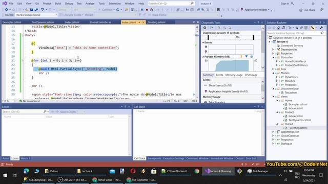This screenshot has height=184, width=328.
Task: Click the Solution Explorer Home icon
Action: (x=279, y=28)
